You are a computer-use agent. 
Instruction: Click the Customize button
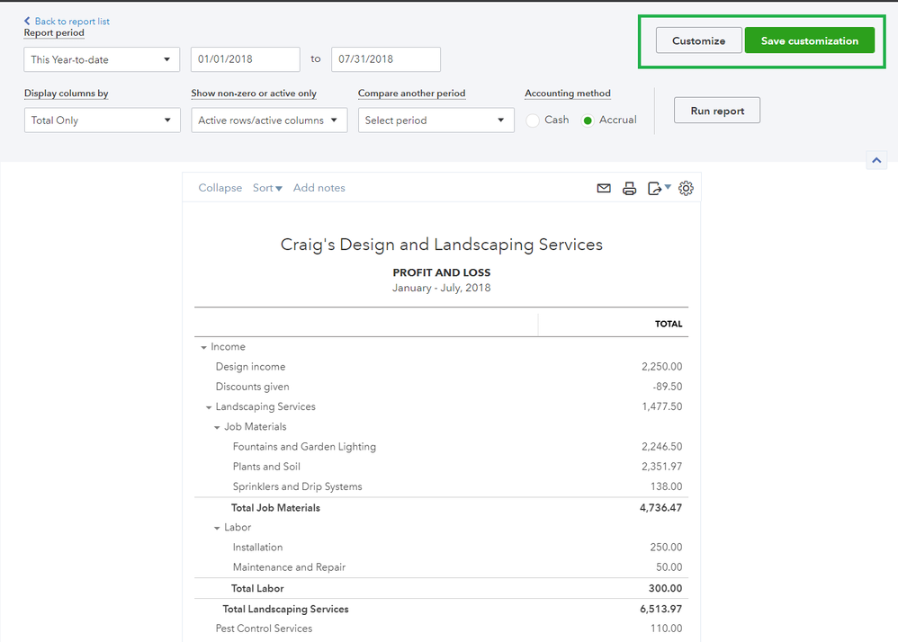pyautogui.click(x=698, y=40)
